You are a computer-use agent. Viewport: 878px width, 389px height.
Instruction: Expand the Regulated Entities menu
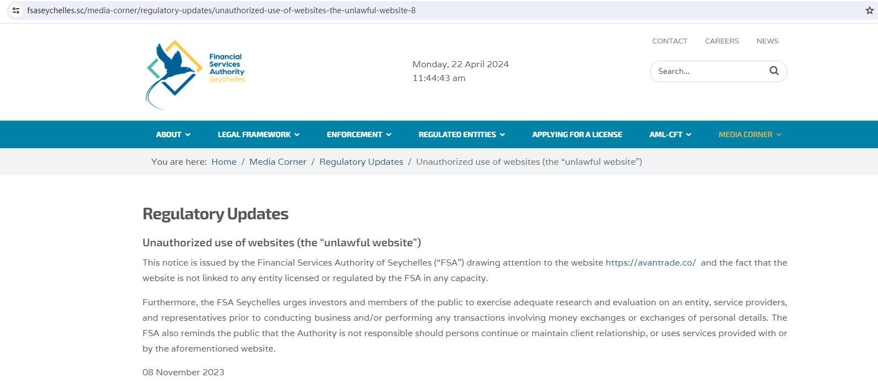click(461, 134)
